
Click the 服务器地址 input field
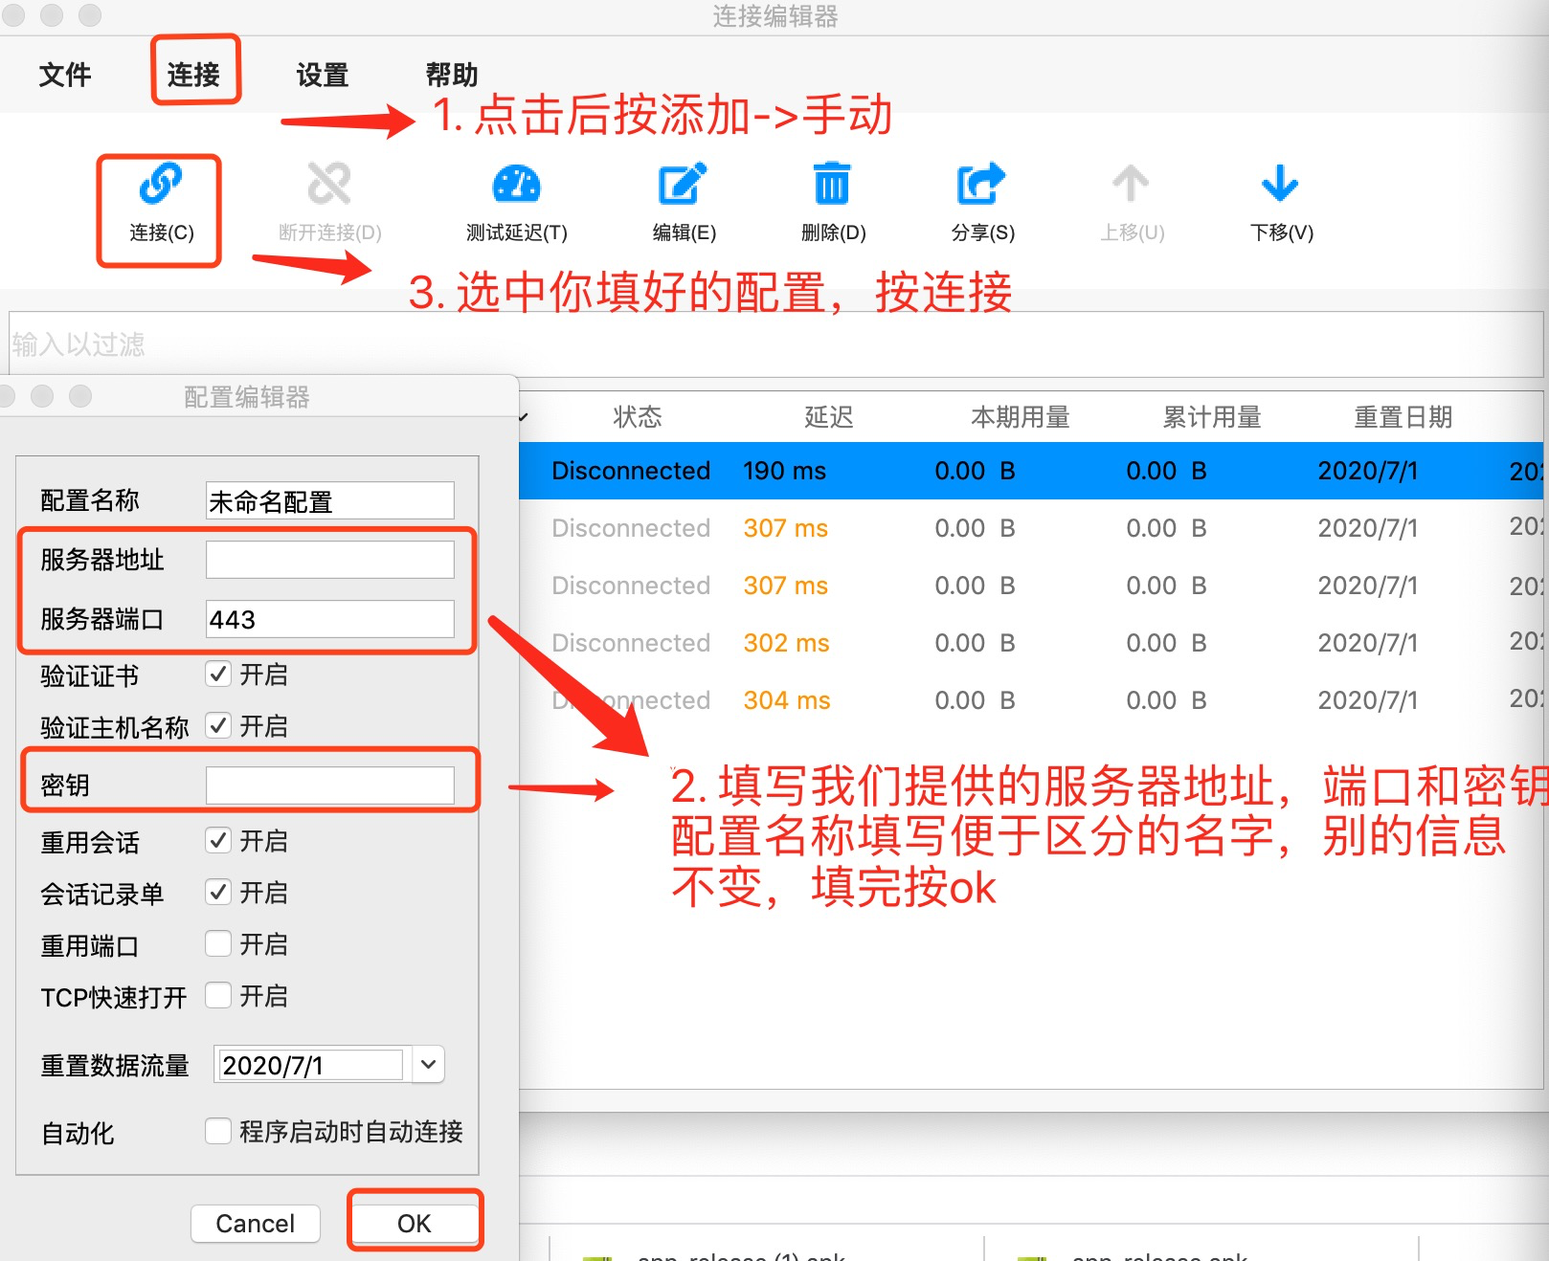tap(329, 560)
